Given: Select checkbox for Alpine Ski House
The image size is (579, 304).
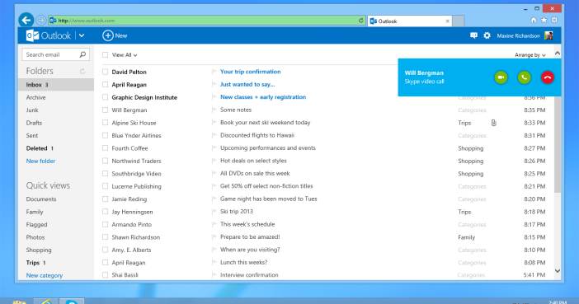Looking at the screenshot, I should point(106,123).
